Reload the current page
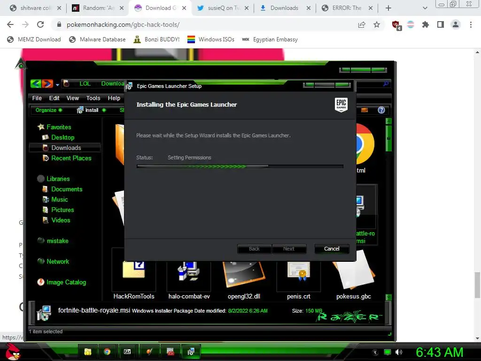Viewport: 481px width, 361px height. (40, 24)
